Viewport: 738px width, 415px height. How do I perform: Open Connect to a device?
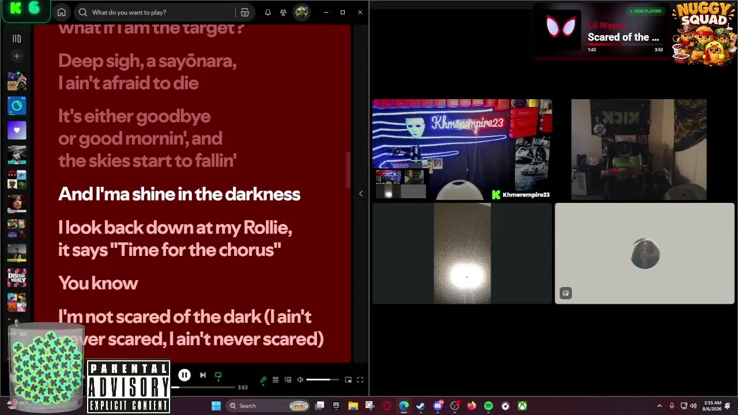(x=288, y=380)
